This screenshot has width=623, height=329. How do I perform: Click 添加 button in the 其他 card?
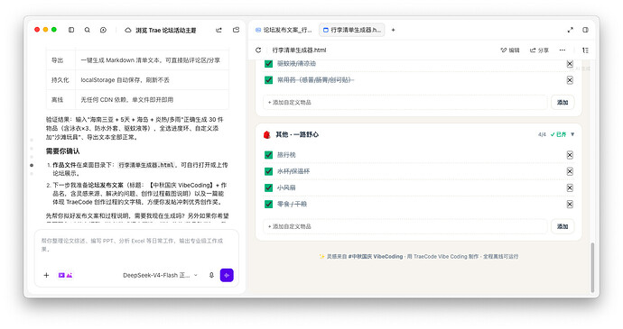click(563, 226)
